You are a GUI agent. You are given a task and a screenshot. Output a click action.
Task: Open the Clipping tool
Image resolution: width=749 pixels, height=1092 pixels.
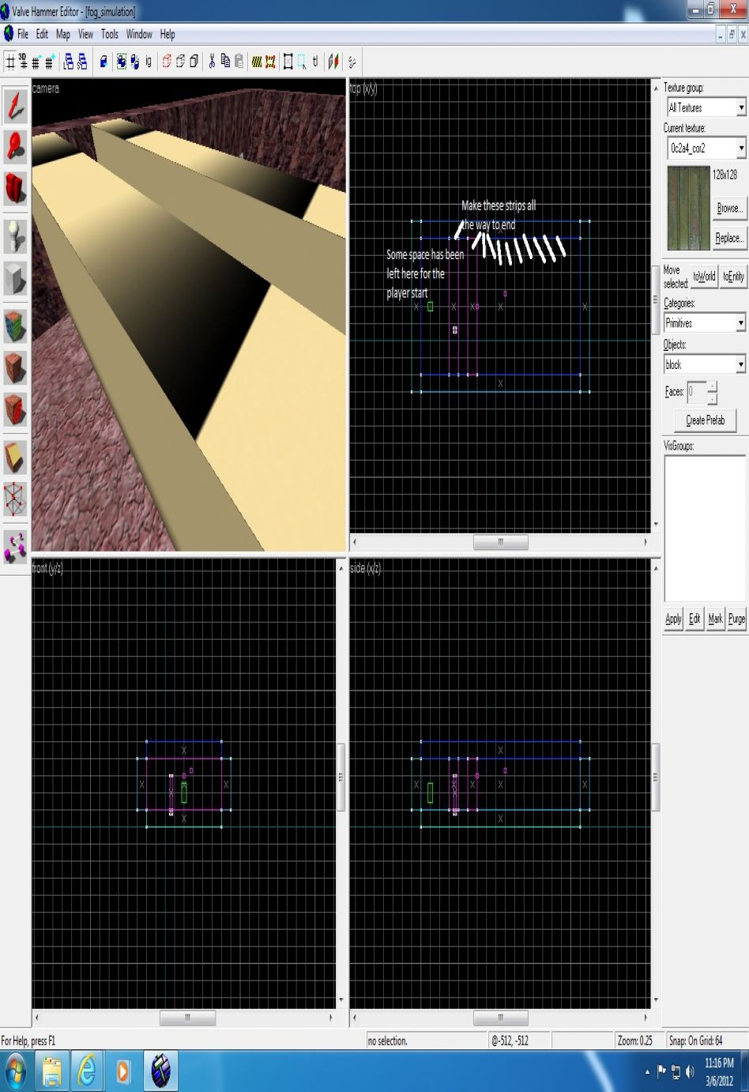[15, 458]
